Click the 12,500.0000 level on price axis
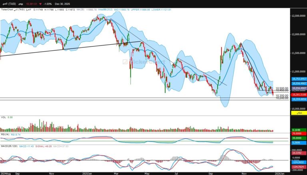The image size is (307, 175). tap(298, 16)
